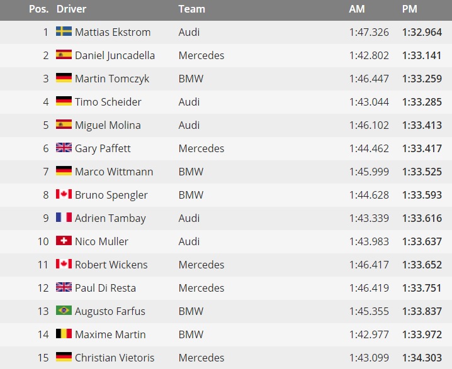This screenshot has width=452, height=369.
Task: Sort by the AM column header
Action: (357, 9)
